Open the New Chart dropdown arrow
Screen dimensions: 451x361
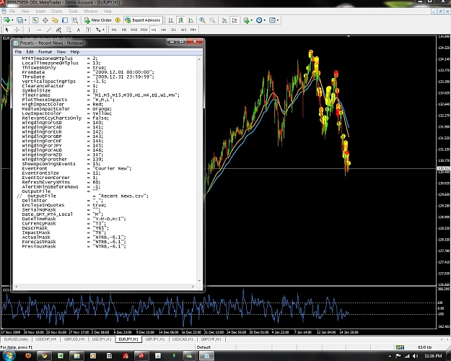[12, 20]
